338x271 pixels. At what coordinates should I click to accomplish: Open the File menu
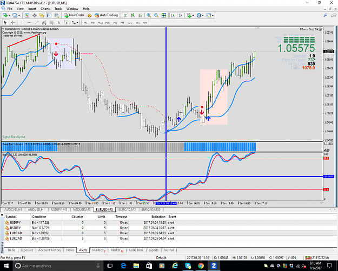coord(10,9)
